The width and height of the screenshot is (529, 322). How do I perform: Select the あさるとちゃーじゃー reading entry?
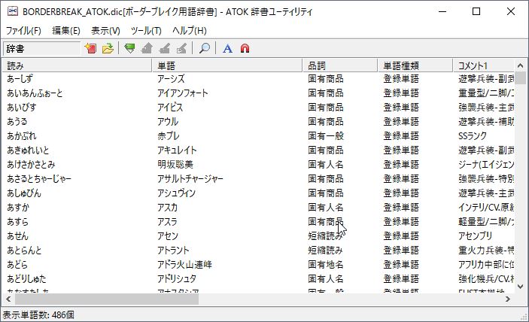[x=39, y=179]
